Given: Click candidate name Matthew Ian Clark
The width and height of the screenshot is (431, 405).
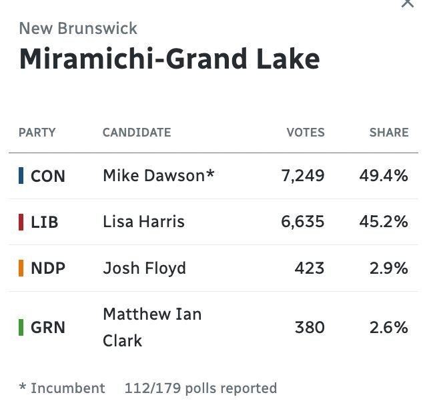Looking at the screenshot, I should click(152, 327).
